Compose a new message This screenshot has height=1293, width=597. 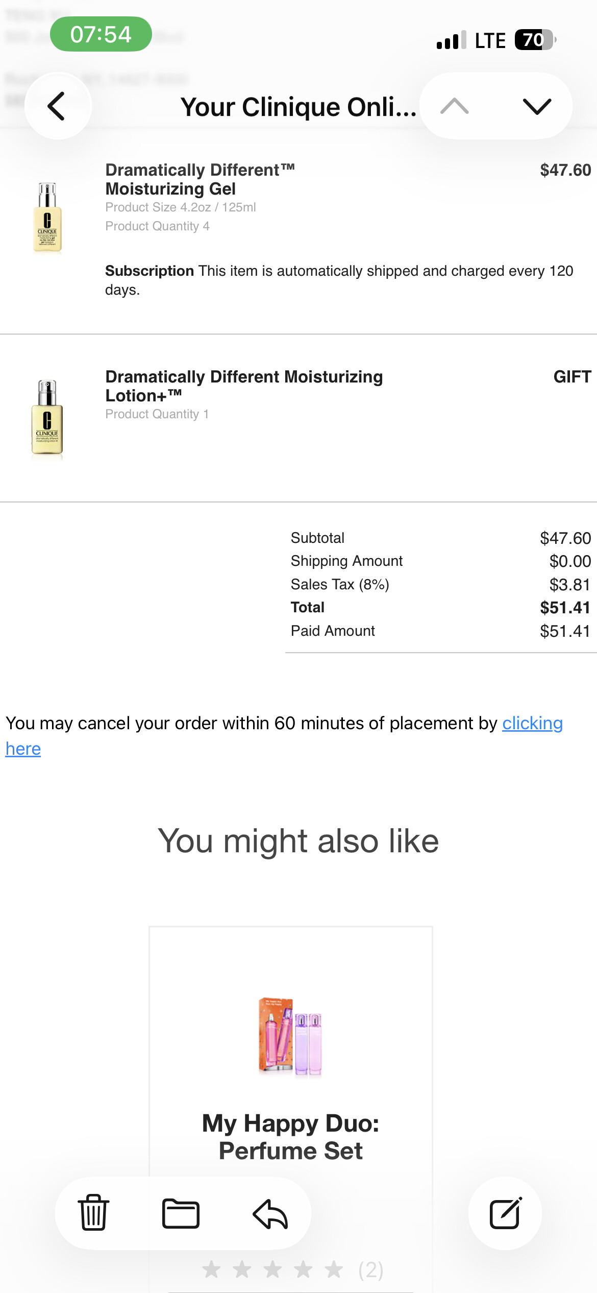pos(505,1213)
